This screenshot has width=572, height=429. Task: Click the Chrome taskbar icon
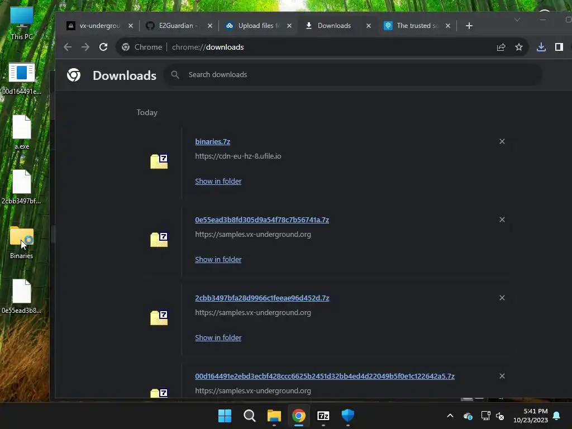[299, 416]
